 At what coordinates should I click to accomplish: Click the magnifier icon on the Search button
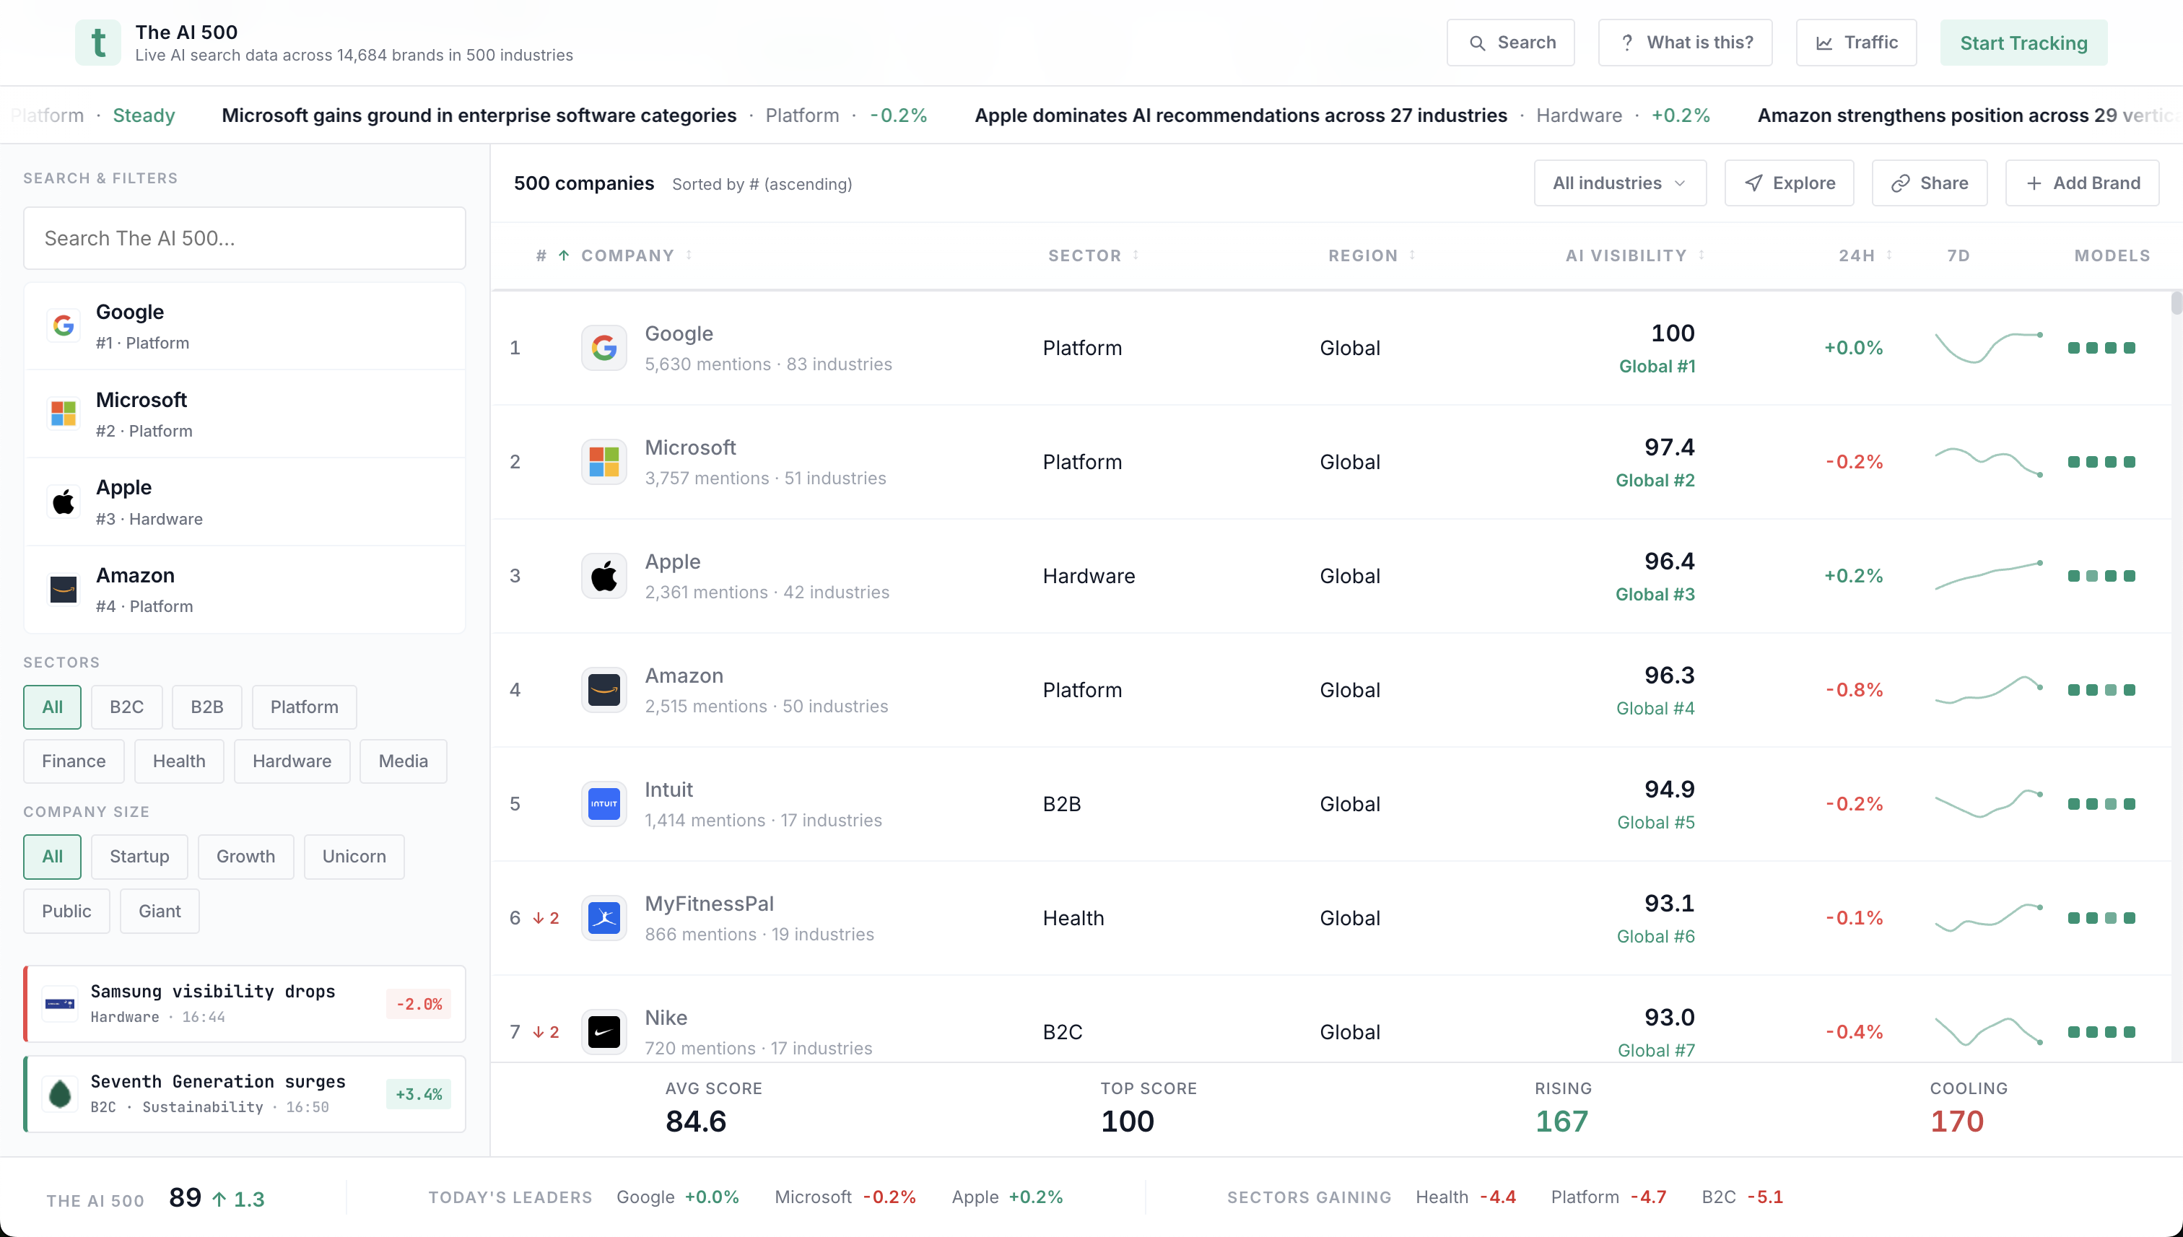coord(1478,42)
